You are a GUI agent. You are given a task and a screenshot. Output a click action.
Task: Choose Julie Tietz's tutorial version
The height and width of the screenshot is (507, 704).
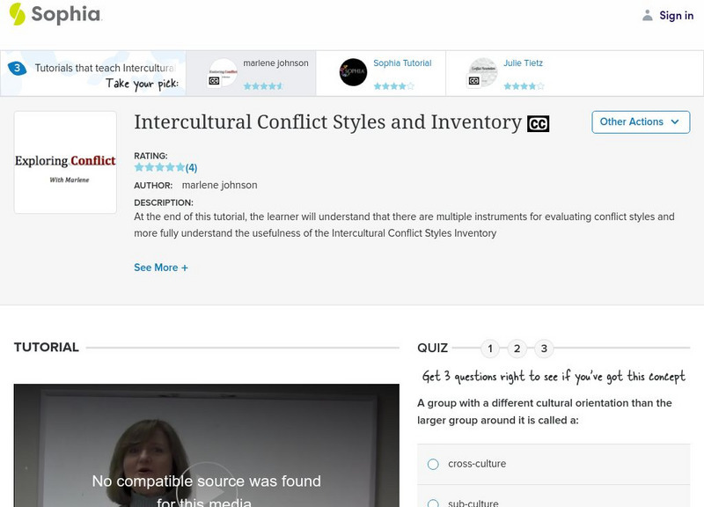pyautogui.click(x=524, y=62)
